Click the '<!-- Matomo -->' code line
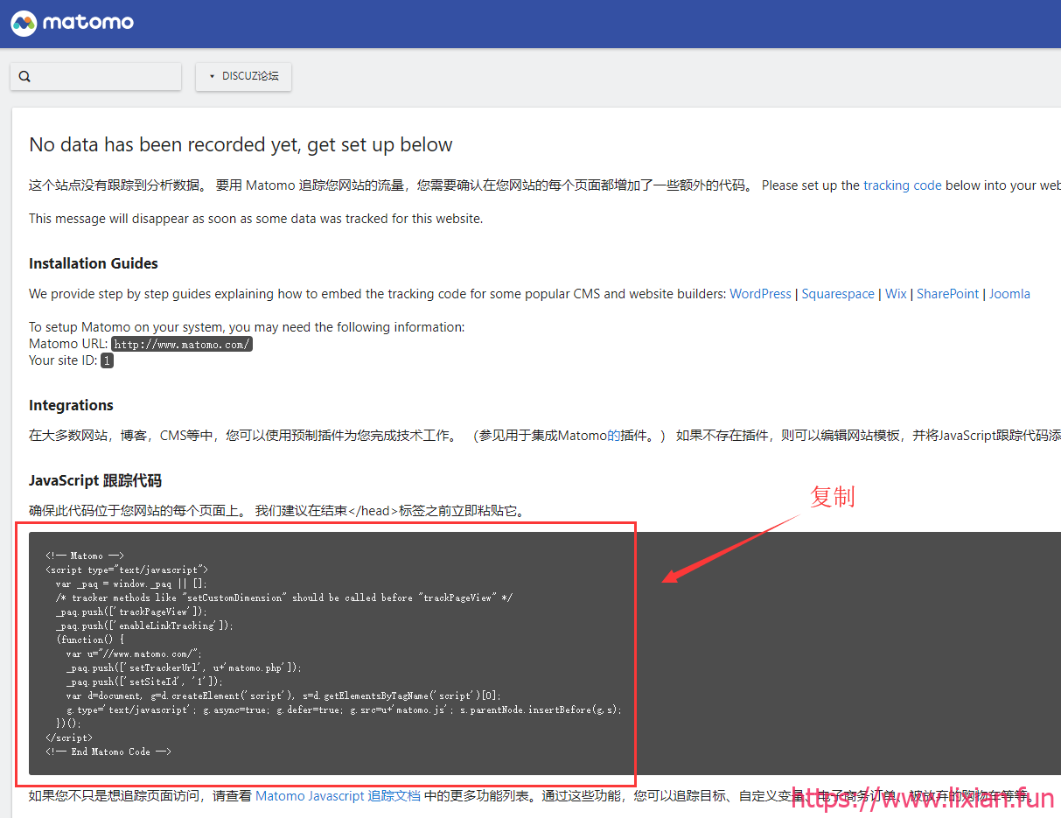1061x818 pixels. pos(85,556)
